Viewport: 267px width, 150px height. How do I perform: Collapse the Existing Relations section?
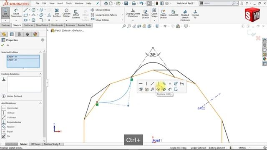coord(40,74)
